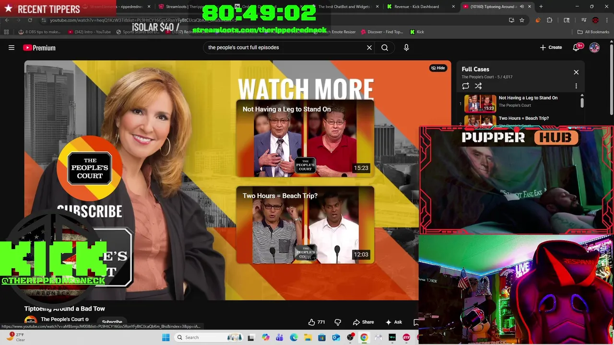Screen dimensions: 614x345
Task: Open the Create upload menu
Action: (551, 47)
